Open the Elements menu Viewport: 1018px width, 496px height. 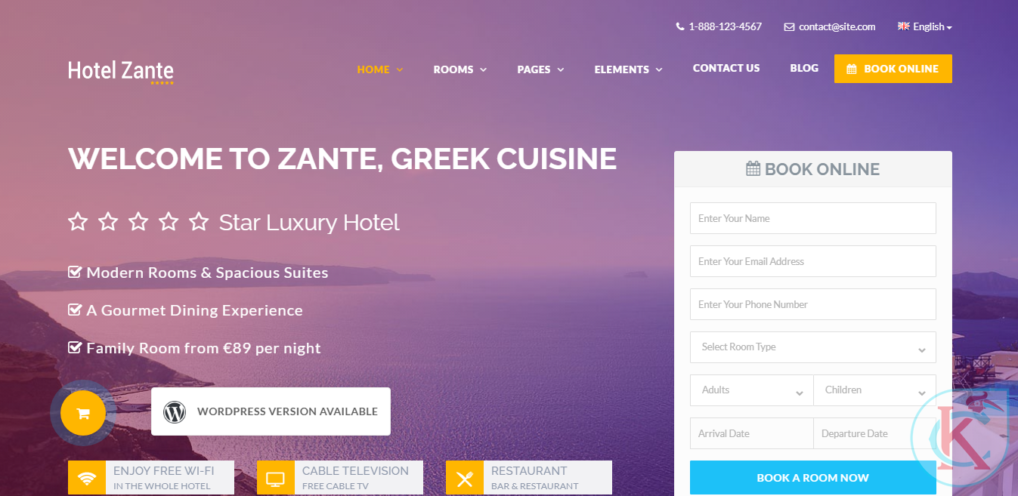[629, 69]
